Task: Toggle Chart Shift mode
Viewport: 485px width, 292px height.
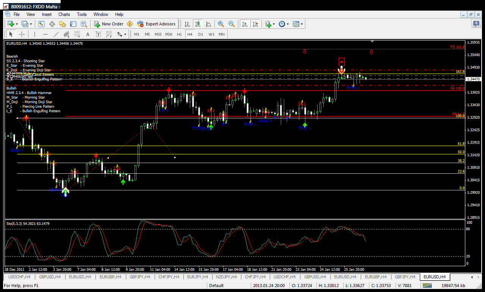Action: click(255, 24)
